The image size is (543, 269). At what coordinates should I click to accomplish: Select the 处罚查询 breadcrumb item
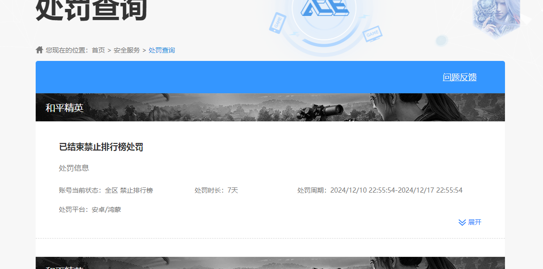pyautogui.click(x=162, y=50)
